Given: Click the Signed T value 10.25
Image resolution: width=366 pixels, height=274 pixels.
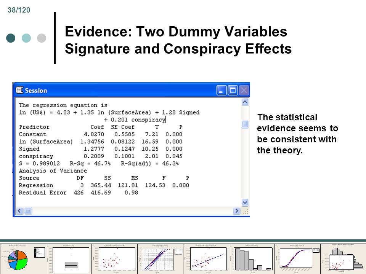Looking at the screenshot, I should (150, 149).
